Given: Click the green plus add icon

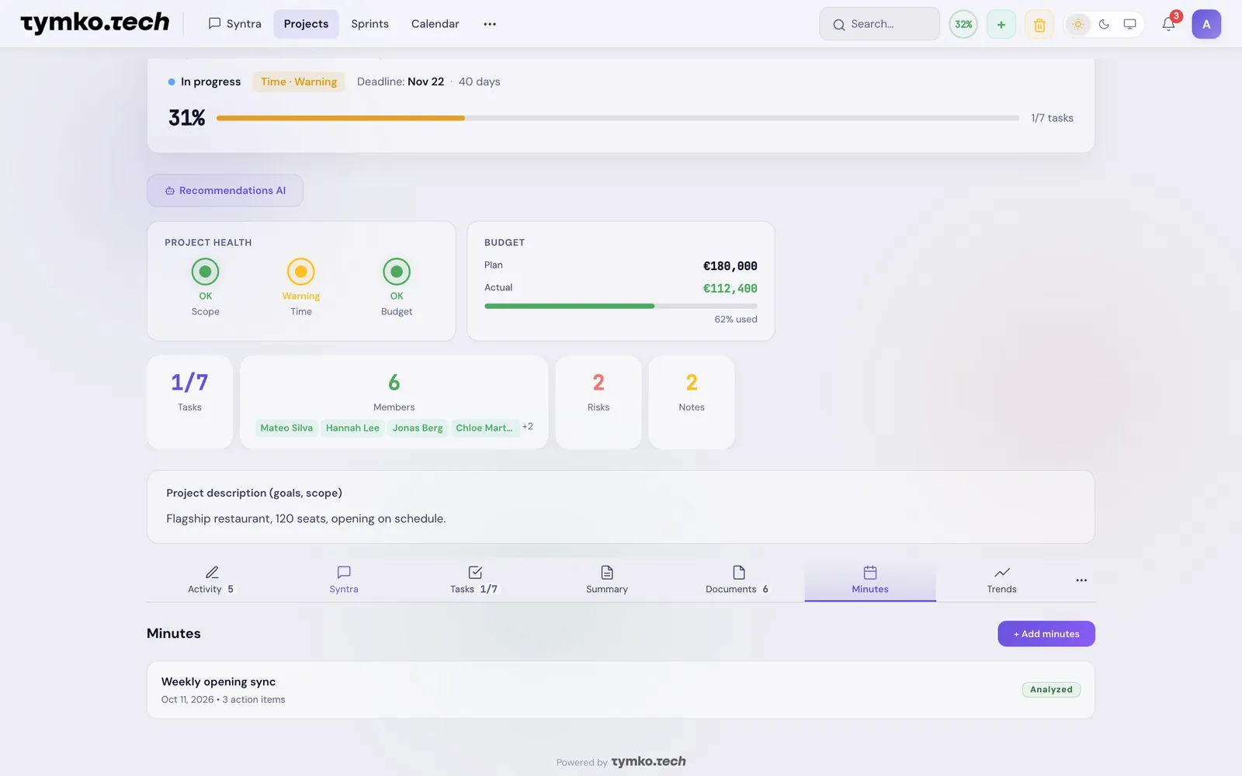Looking at the screenshot, I should (x=1001, y=24).
